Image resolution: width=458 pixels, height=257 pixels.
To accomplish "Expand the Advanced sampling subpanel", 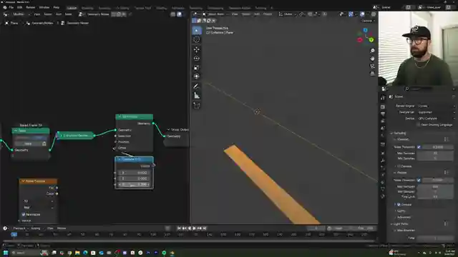I will (403, 217).
